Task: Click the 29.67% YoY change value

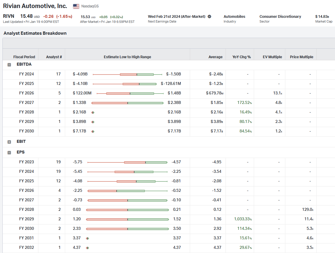Action: pyautogui.click(x=245, y=247)
